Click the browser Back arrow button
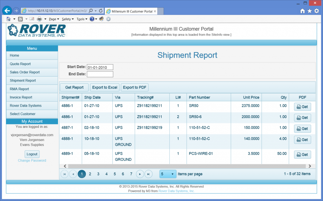 [x=7, y=11]
